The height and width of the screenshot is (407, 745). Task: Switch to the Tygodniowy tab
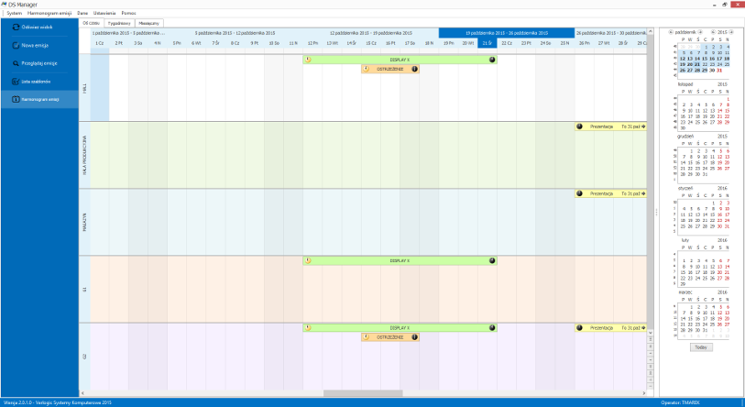click(119, 22)
